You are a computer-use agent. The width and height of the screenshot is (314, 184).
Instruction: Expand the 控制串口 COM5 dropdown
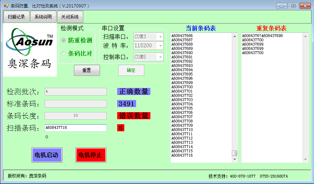(x=160, y=57)
